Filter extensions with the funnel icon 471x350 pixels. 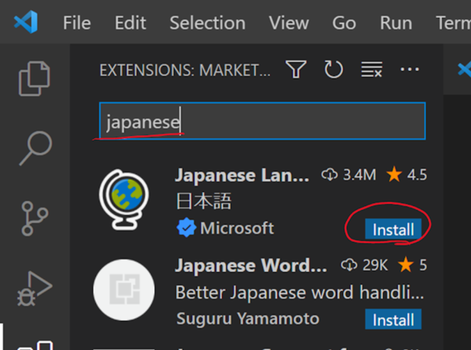tap(296, 70)
